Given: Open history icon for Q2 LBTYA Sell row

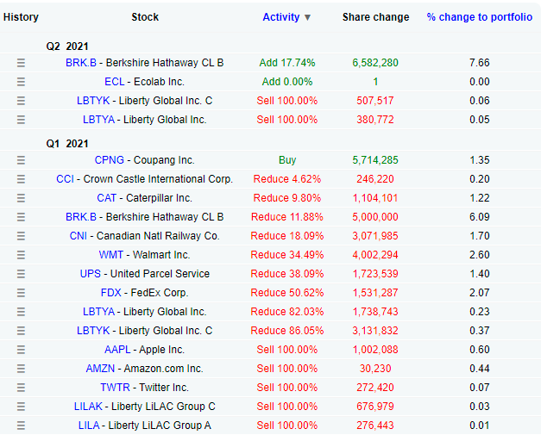Looking at the screenshot, I should click(x=21, y=120).
